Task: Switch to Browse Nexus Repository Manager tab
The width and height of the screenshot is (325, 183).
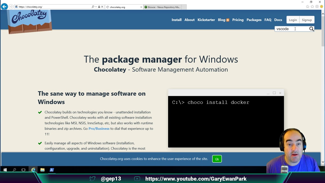Action: pyautogui.click(x=162, y=7)
